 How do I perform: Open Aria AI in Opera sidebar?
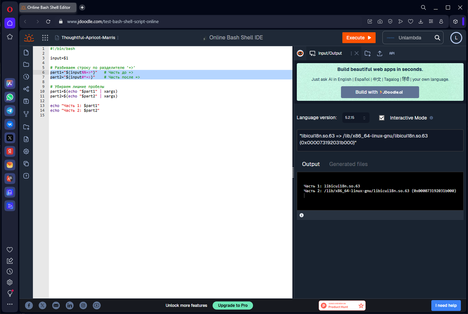tap(10, 83)
